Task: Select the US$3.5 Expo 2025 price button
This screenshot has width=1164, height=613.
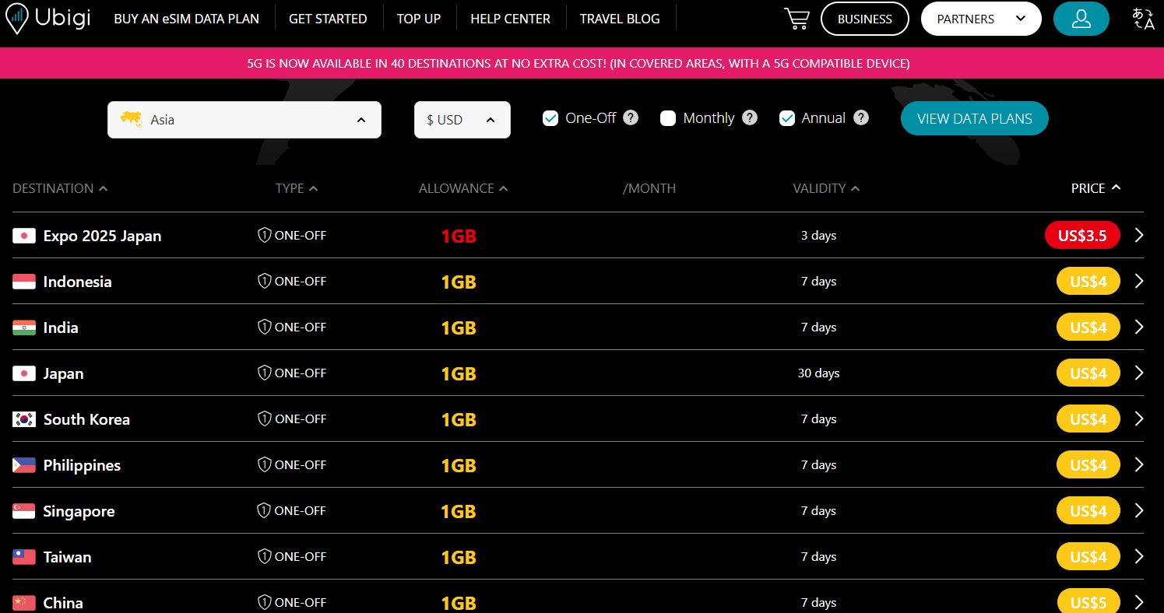Action: click(1082, 235)
